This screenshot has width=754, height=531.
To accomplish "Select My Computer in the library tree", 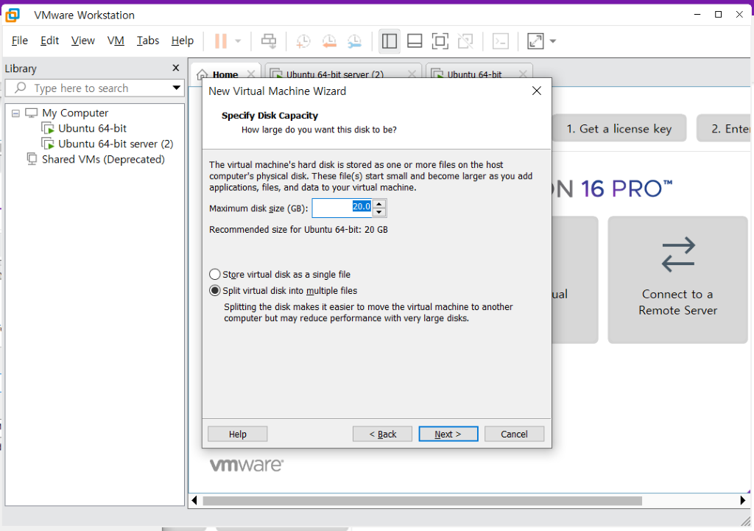I will pos(75,113).
